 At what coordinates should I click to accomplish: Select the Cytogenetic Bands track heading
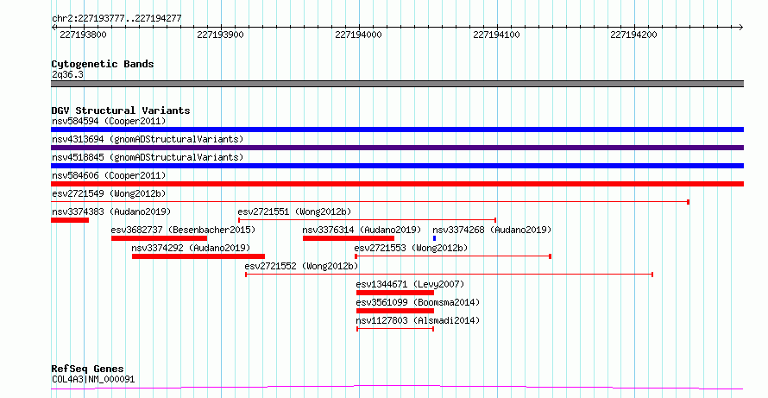point(103,64)
